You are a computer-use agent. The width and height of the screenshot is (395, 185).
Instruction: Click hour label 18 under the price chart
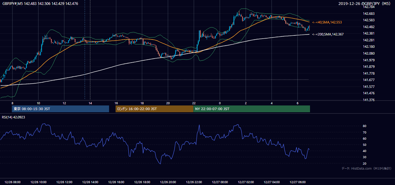pyautogui.click(x=142, y=103)
